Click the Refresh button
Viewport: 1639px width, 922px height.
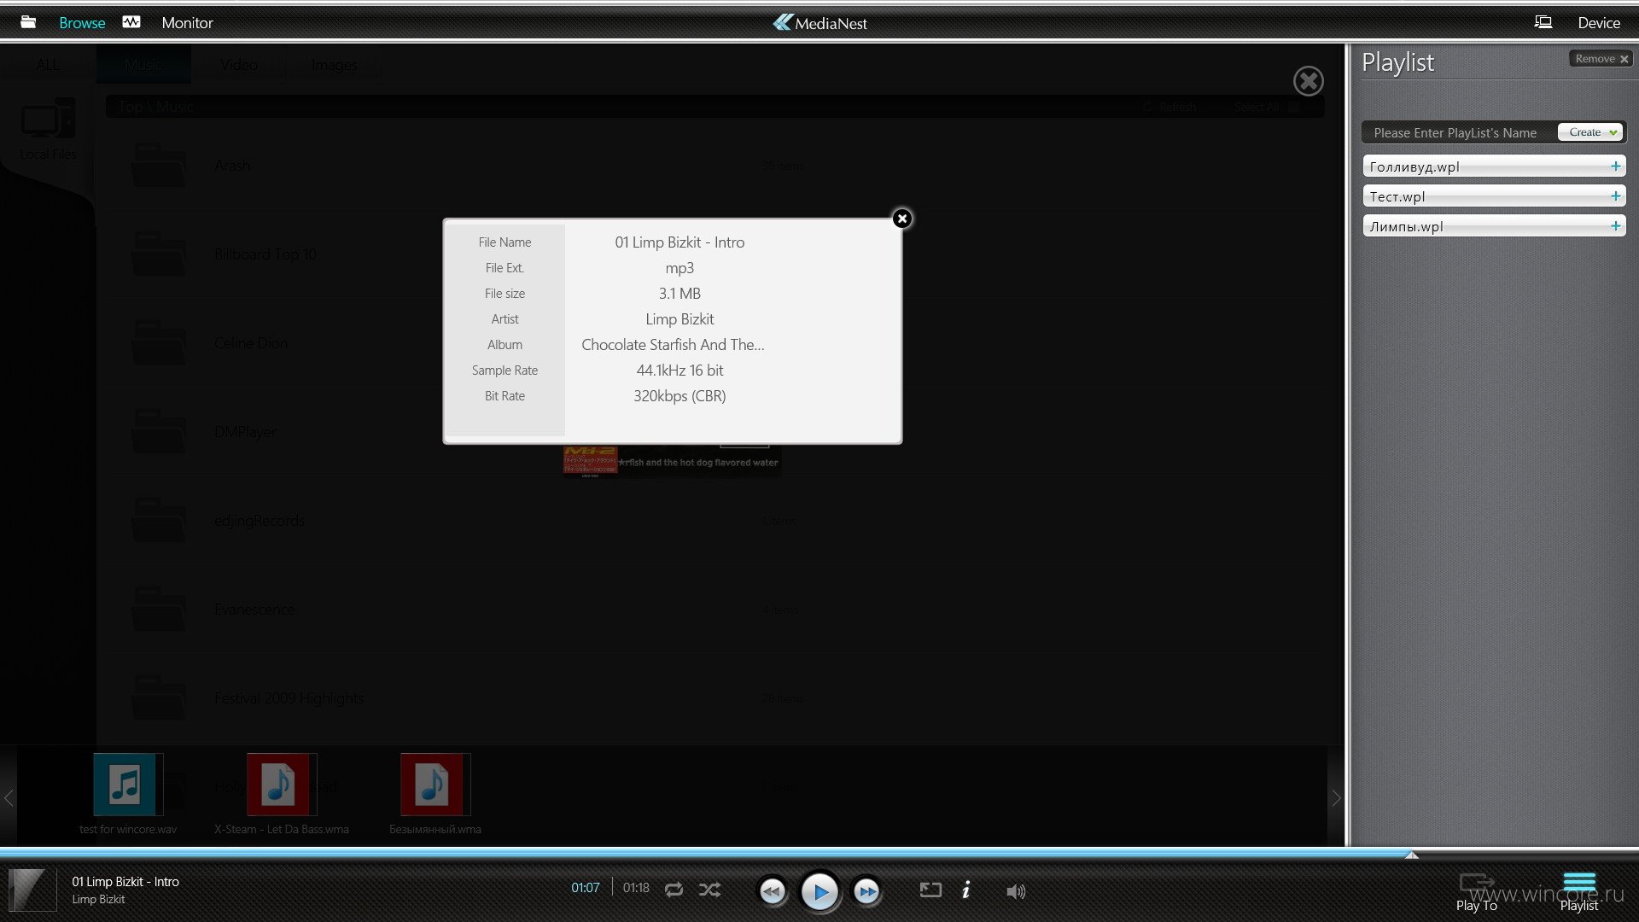click(1171, 107)
